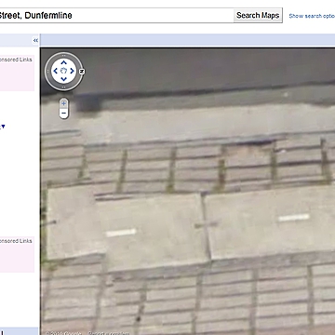
Task: Collapse the left panel with the double chevron
Action: tap(35, 40)
